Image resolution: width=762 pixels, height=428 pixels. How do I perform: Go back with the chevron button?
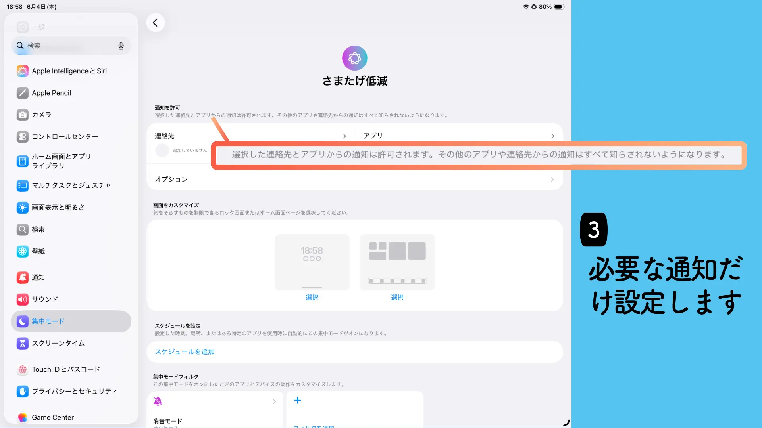pyautogui.click(x=156, y=23)
